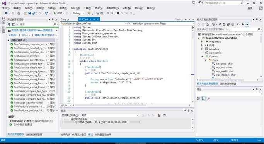Toggle auto-hide pin on Properties panel
Screen dimensions: 264x144
pos(257,89)
